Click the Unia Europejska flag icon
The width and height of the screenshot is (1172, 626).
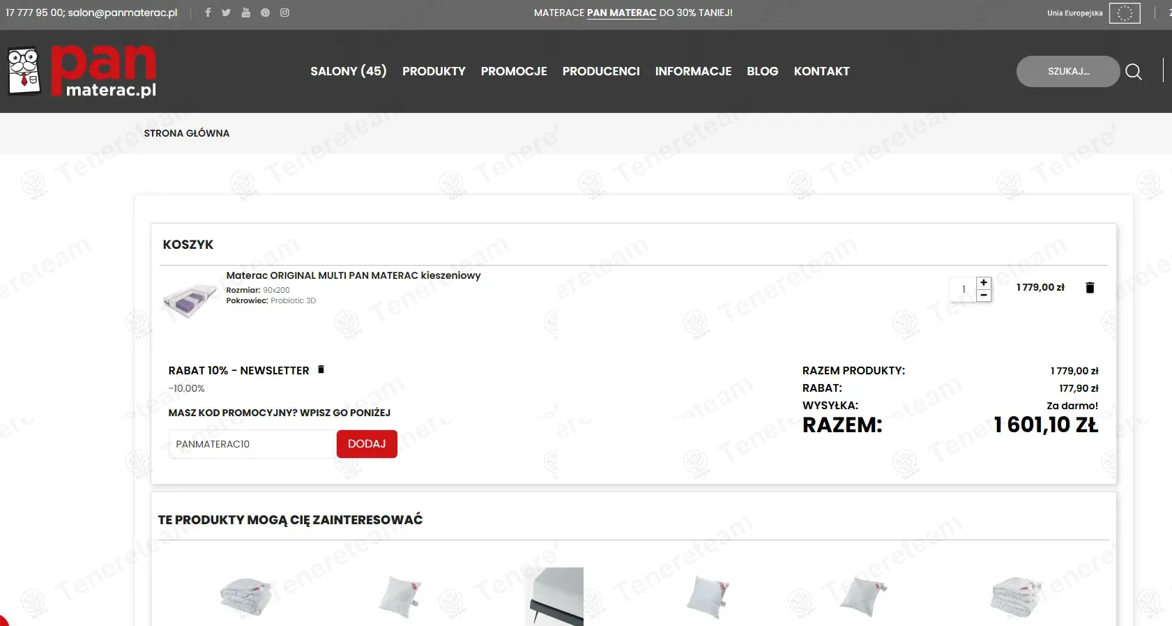pos(1125,13)
